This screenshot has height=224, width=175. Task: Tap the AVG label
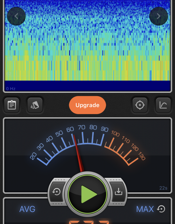pos(27,209)
